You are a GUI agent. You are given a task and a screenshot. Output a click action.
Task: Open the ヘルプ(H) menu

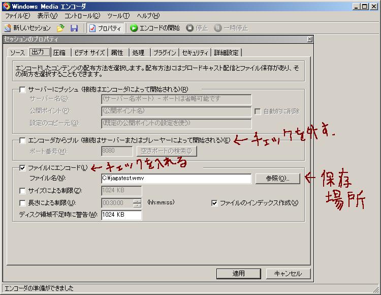click(x=148, y=16)
